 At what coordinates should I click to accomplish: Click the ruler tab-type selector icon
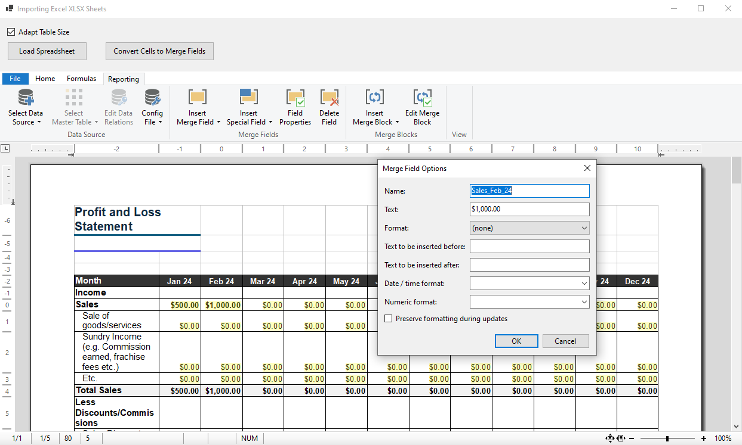(5, 148)
